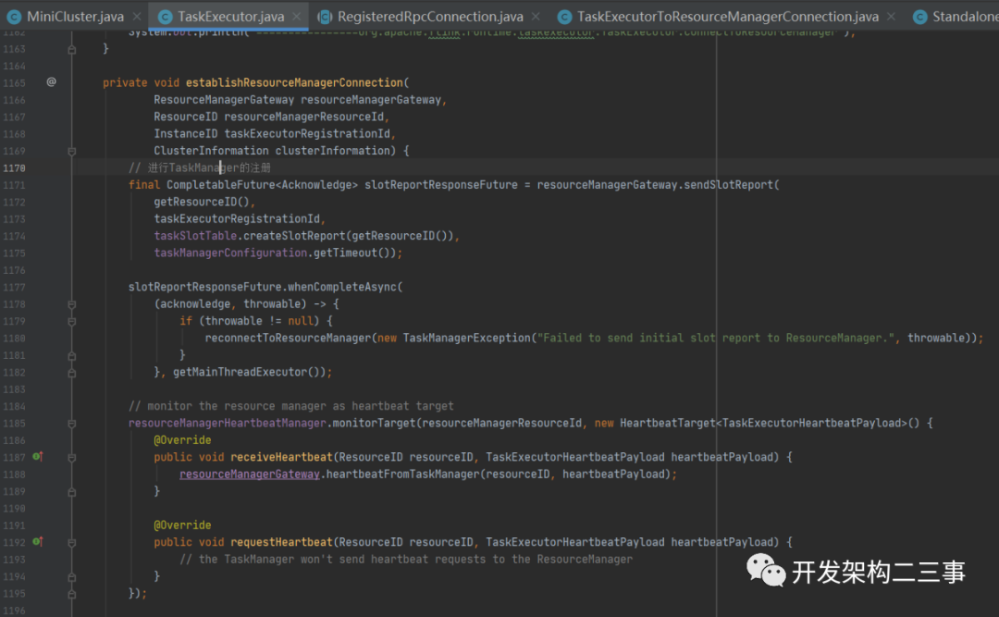Click the taskSlotTable field on line 1174
Viewport: 999px width, 617px height.
point(195,236)
